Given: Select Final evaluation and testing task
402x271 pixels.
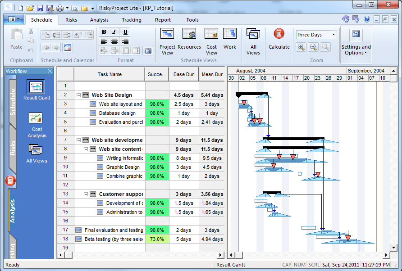Looking at the screenshot, I should (x=110, y=230).
